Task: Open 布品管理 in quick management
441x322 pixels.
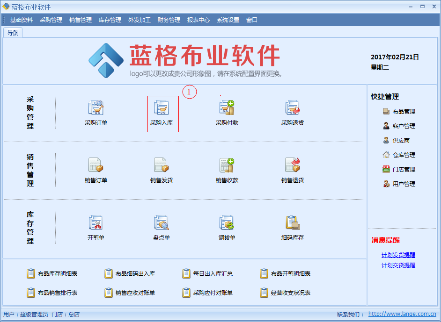Action: click(404, 112)
